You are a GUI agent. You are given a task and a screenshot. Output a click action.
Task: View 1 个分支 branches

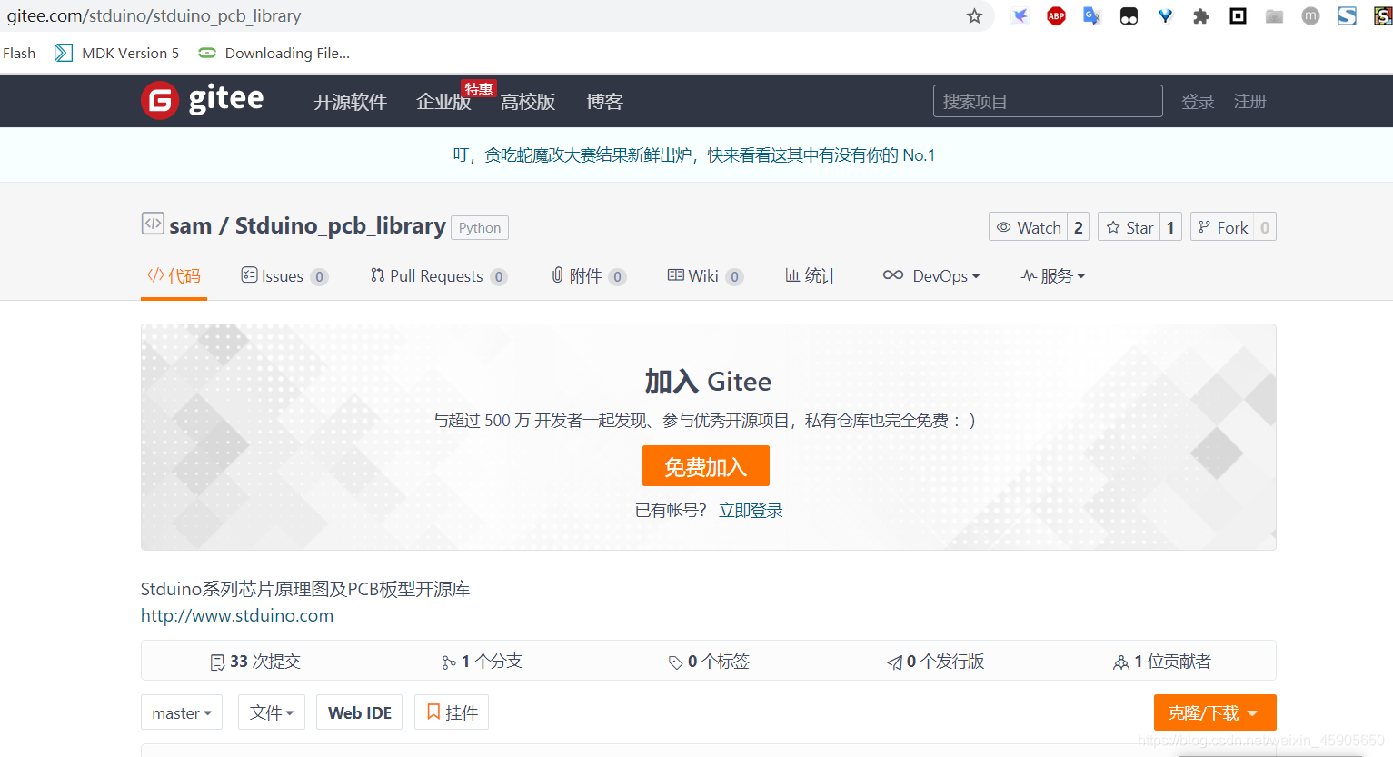[483, 662]
